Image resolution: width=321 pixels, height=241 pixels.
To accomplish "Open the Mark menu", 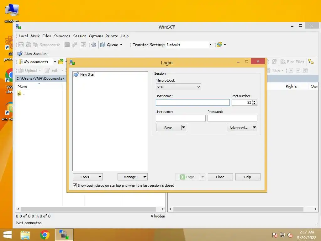I will coord(35,36).
